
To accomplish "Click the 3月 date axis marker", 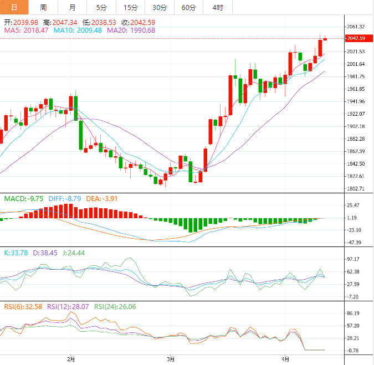I will 171,359.
